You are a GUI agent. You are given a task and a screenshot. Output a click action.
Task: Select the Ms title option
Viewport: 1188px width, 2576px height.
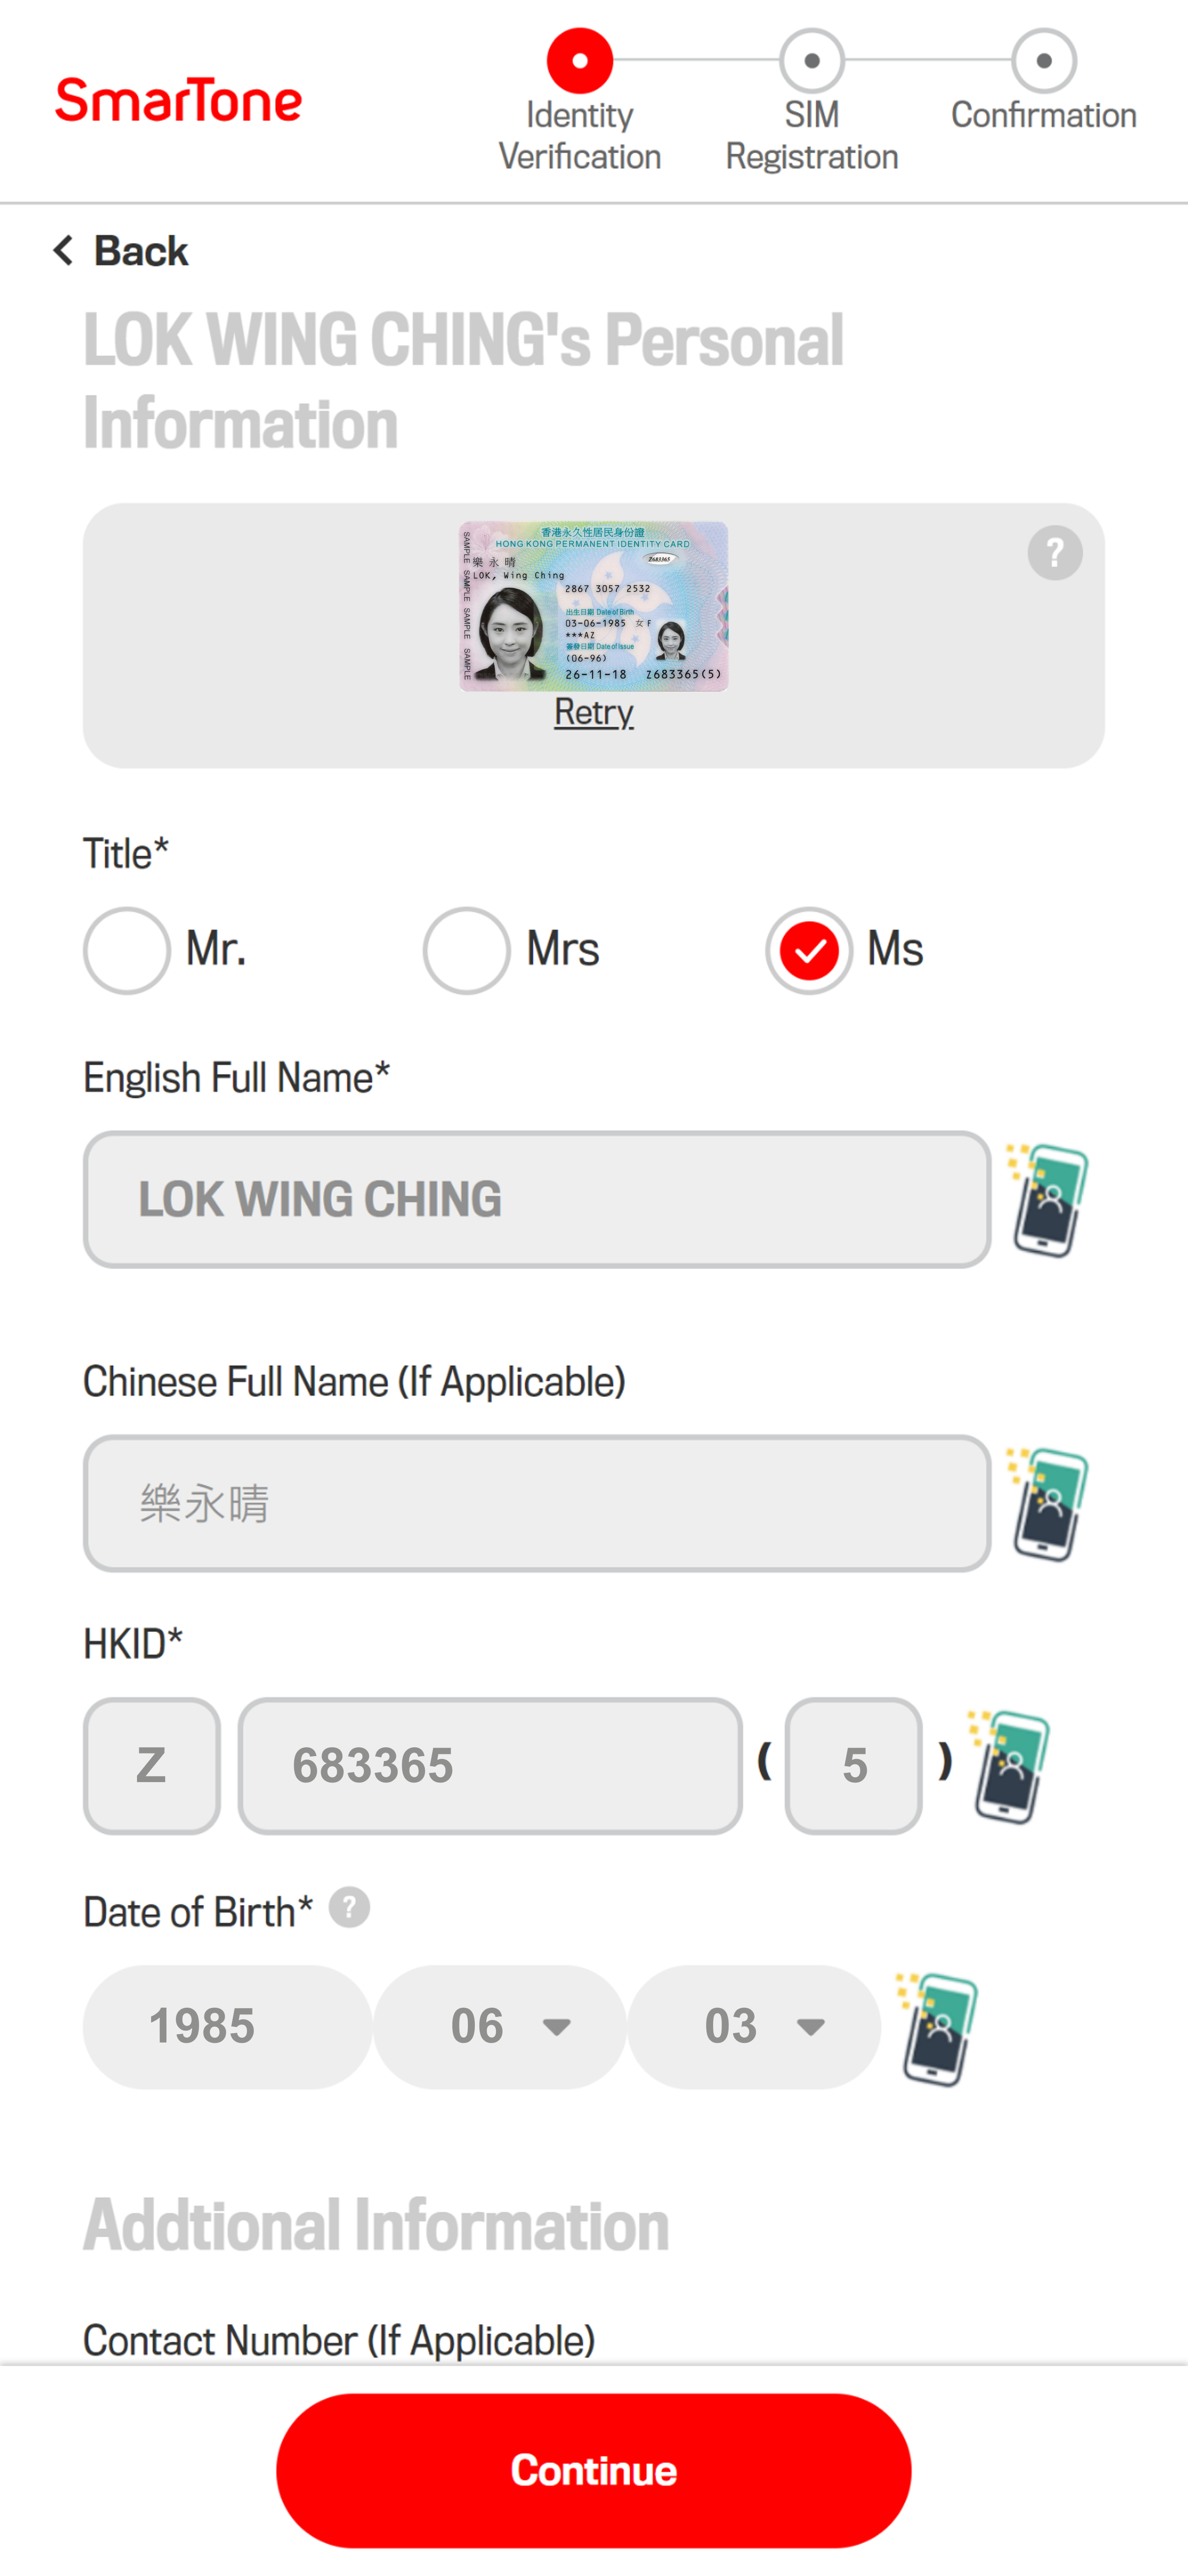(809, 950)
